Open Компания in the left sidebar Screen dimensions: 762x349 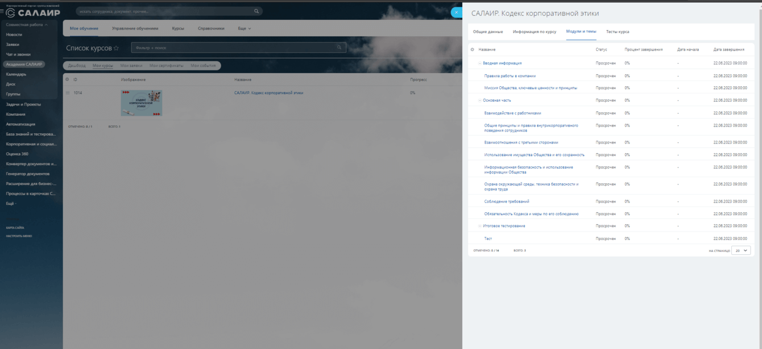click(15, 114)
